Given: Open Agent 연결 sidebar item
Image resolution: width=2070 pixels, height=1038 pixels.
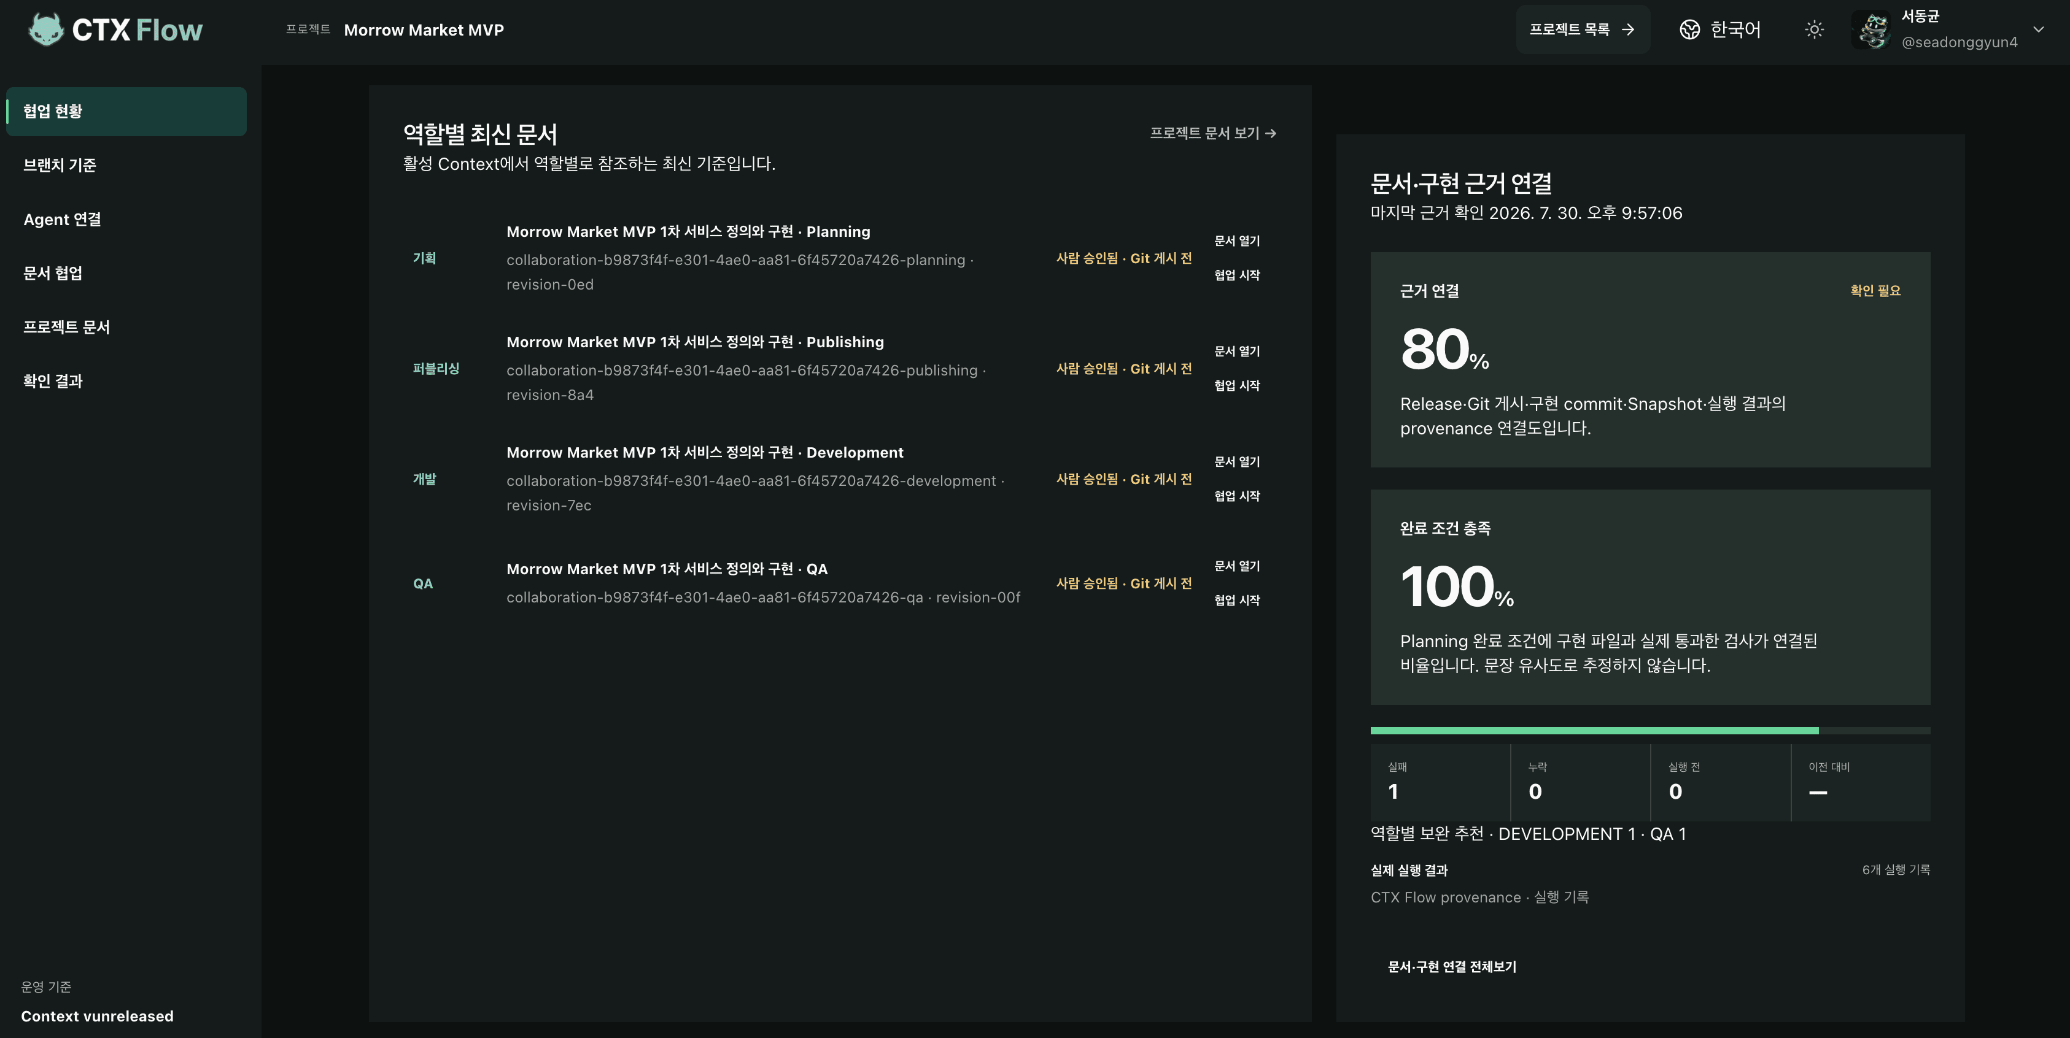Looking at the screenshot, I should coord(126,219).
